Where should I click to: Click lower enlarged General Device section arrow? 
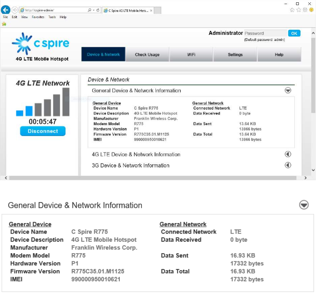tap(304, 205)
